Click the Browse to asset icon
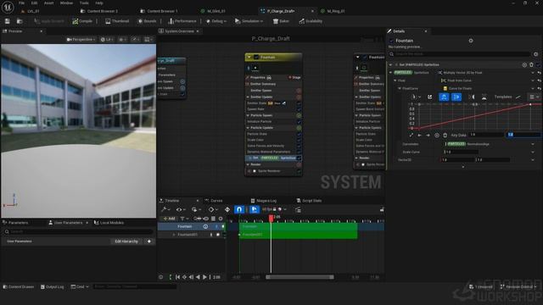543x305 pixels. (x=20, y=21)
